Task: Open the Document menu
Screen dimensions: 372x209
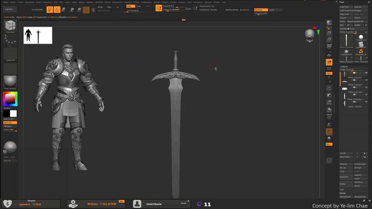Action: point(30,2)
